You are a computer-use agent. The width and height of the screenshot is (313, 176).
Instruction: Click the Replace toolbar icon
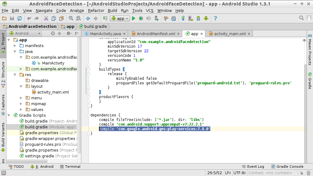[x=79, y=19]
